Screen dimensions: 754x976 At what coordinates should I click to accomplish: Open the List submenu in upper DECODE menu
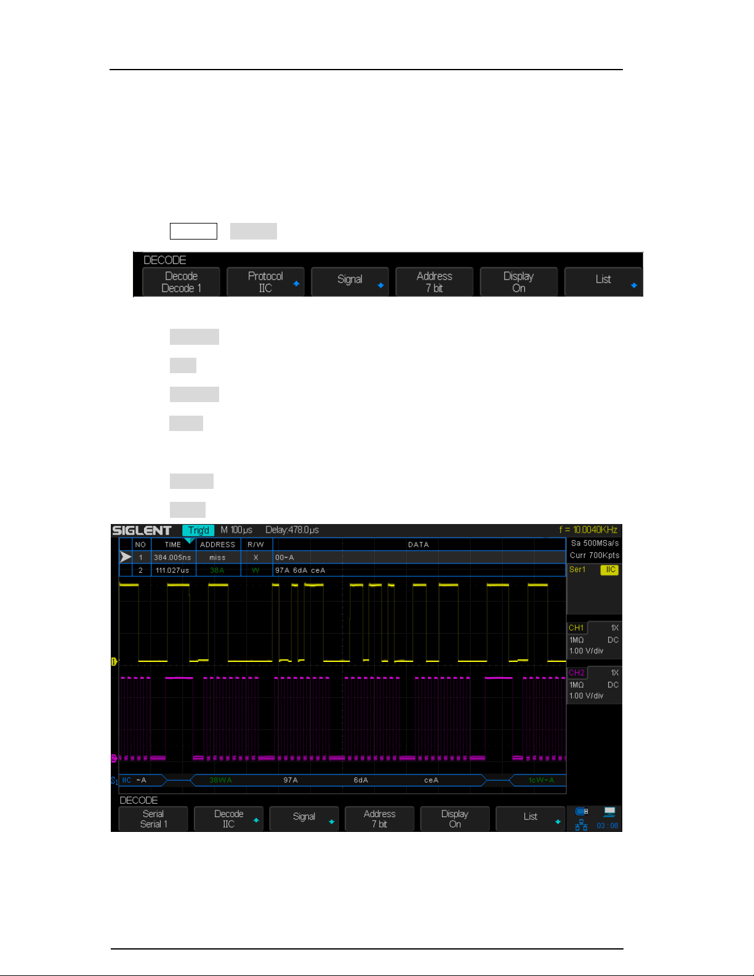tap(603, 282)
